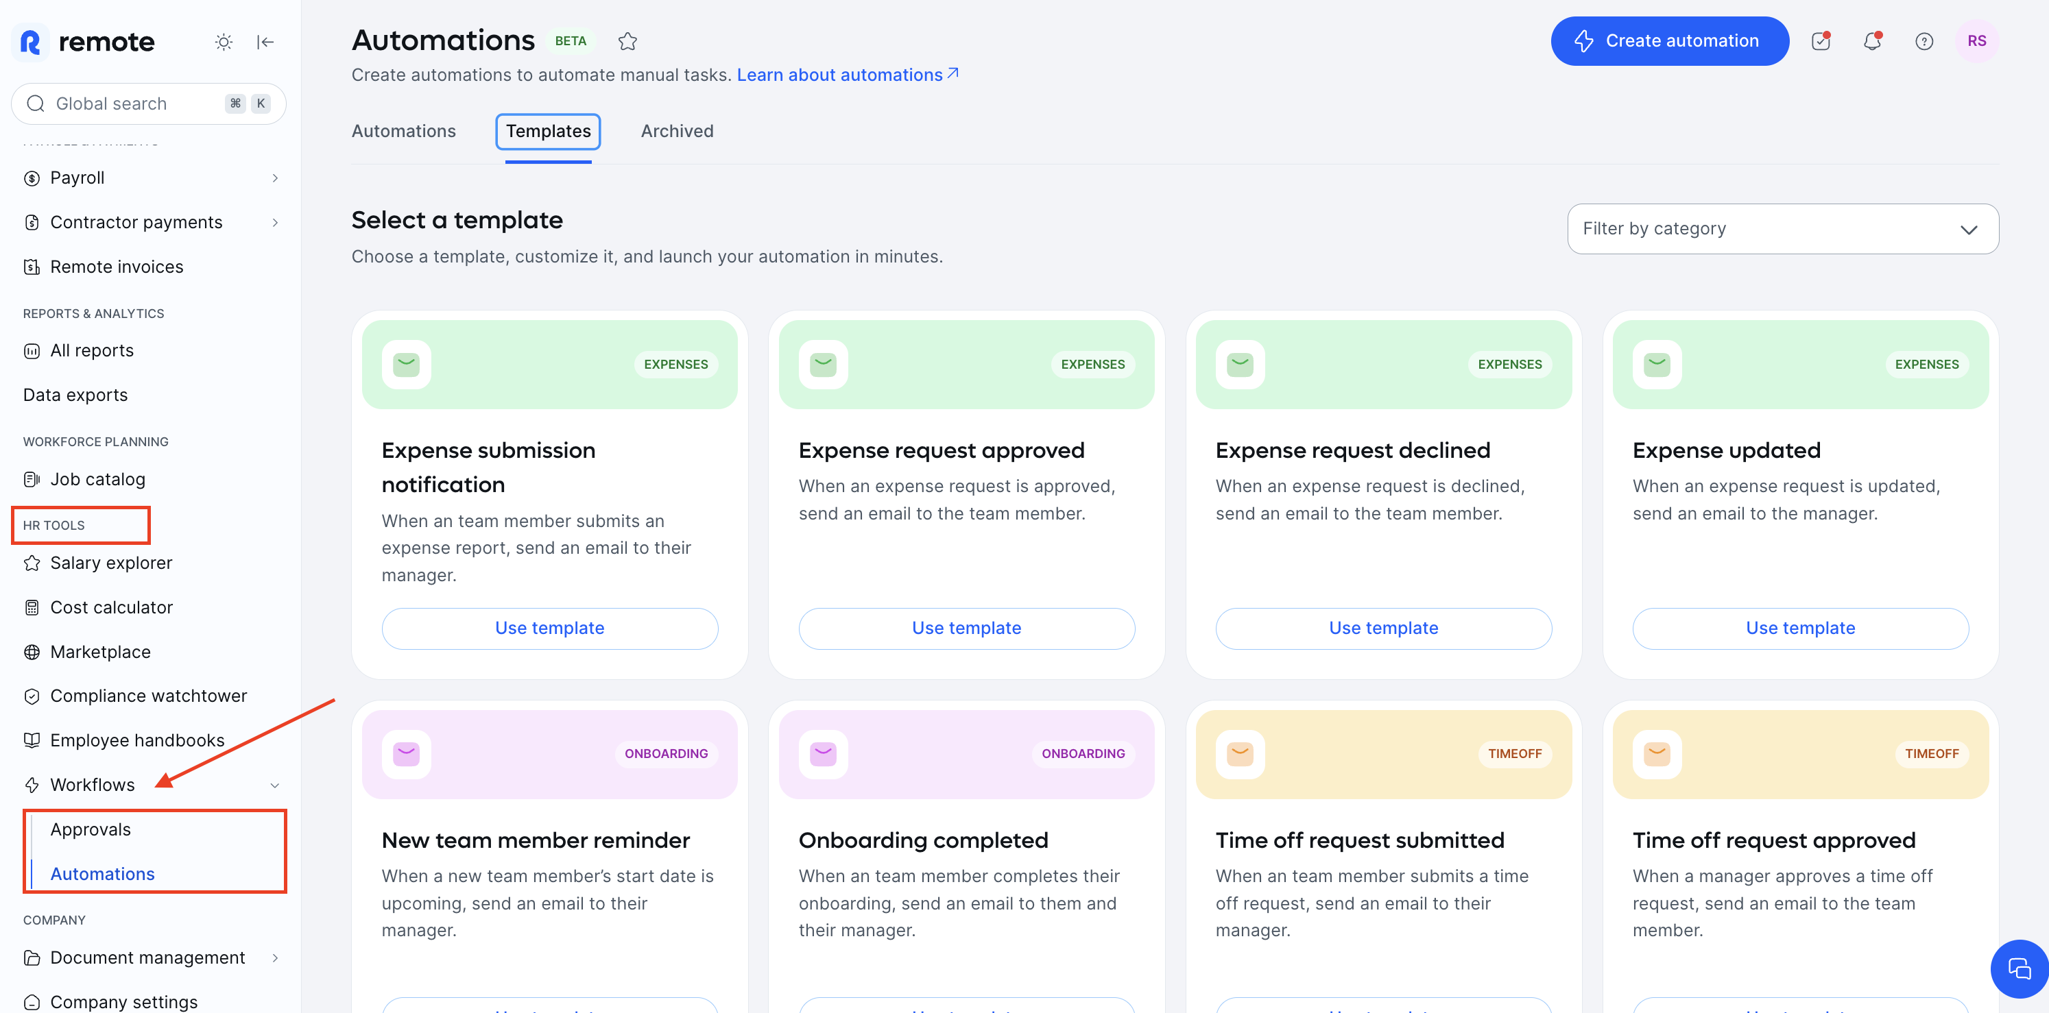Screen dimensions: 2049x1013
Task: Click the Time off request approved icon
Action: pyautogui.click(x=1657, y=754)
